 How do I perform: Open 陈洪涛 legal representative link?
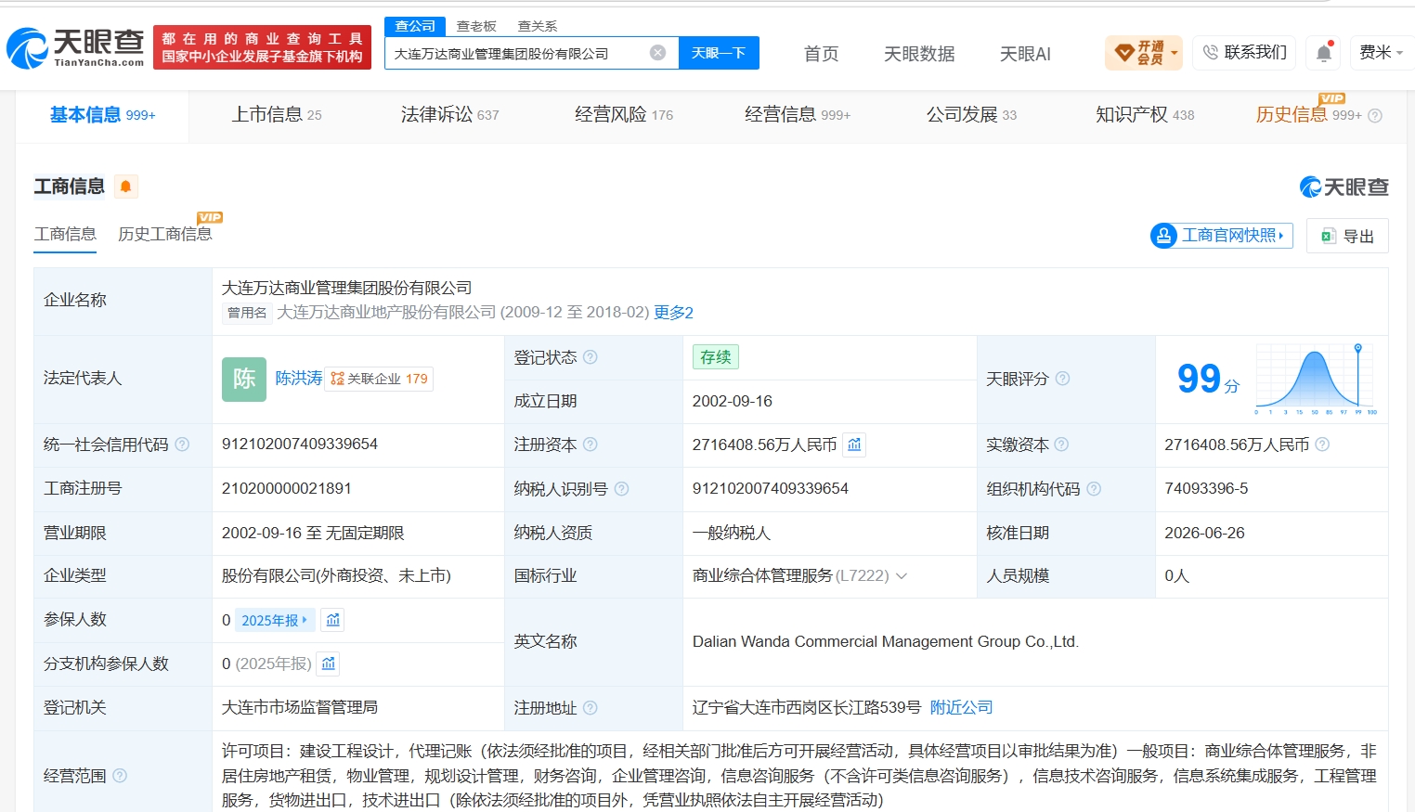pos(299,379)
